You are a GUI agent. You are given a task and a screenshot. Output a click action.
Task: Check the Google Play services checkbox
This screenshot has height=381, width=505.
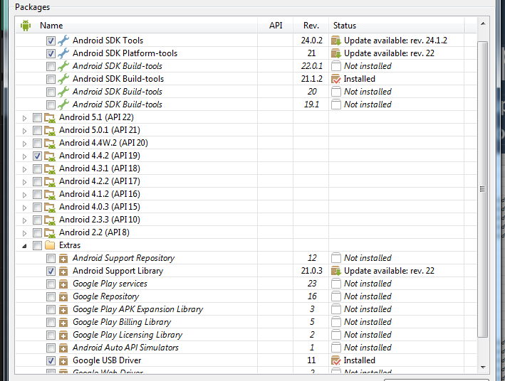click(x=51, y=284)
